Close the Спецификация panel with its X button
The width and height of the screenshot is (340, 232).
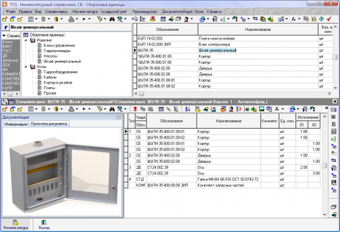[335, 101]
